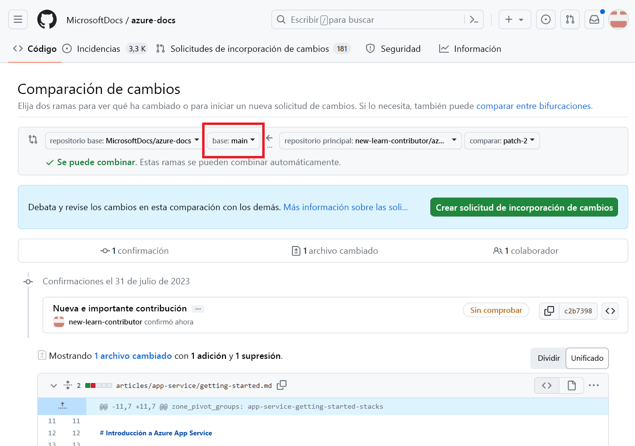Open pull requests icon in header
The width and height of the screenshot is (635, 446).
click(x=570, y=19)
